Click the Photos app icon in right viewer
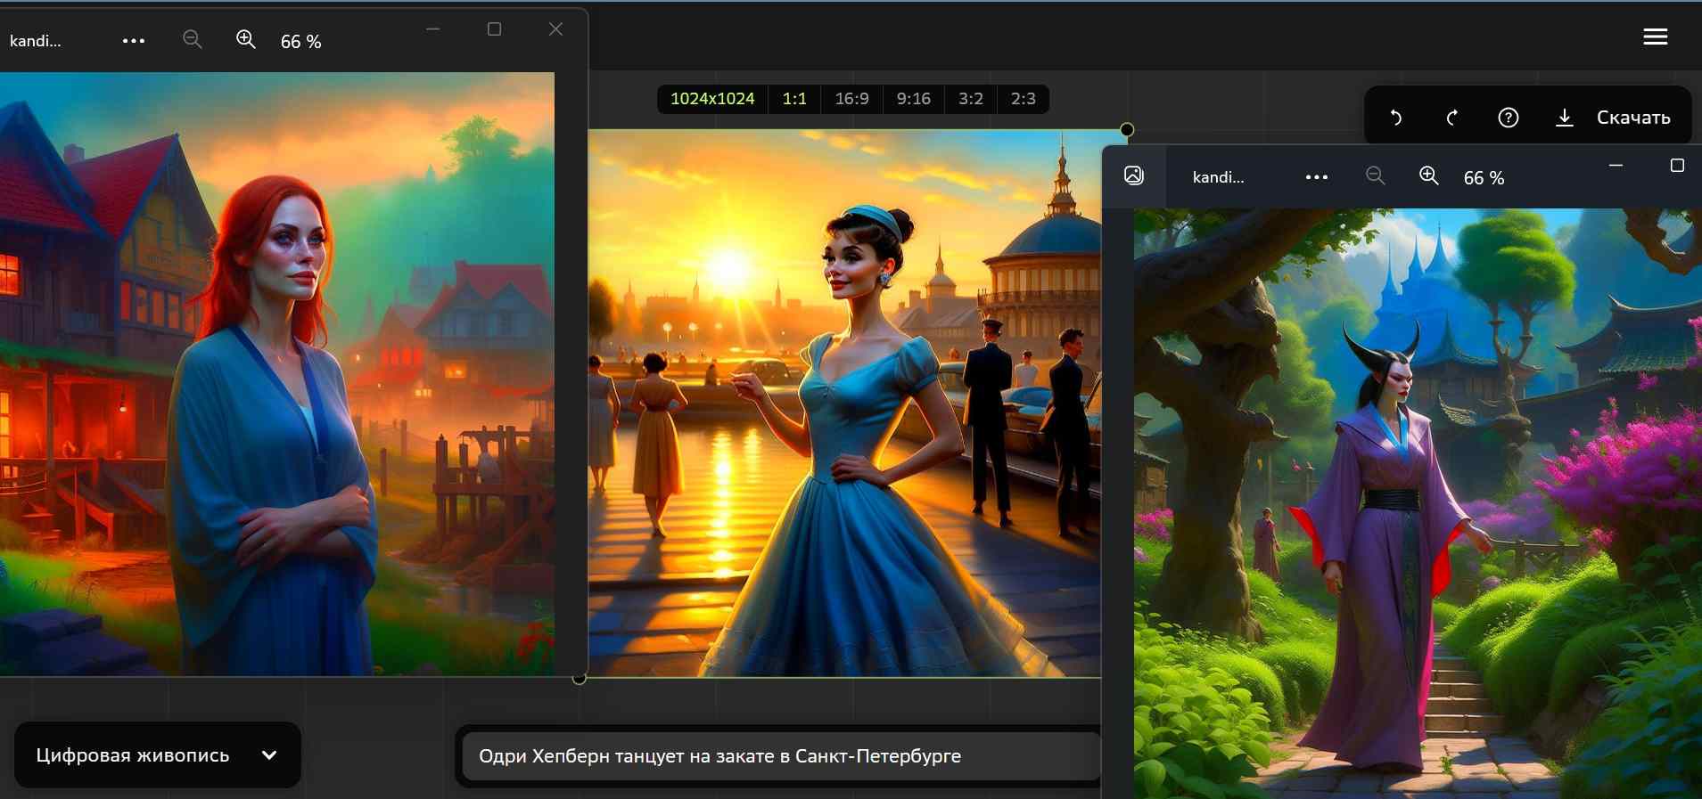Viewport: 1702px width, 799px height. [x=1133, y=175]
